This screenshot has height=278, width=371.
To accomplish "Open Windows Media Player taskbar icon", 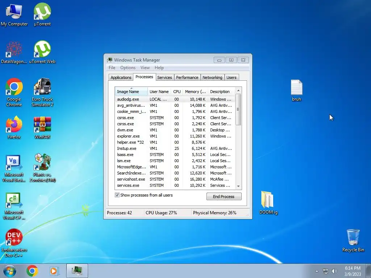I will (x=54, y=271).
